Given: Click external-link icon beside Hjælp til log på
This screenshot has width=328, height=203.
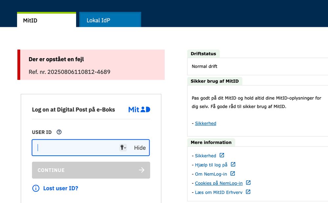Looking at the screenshot, I should pos(233,165).
